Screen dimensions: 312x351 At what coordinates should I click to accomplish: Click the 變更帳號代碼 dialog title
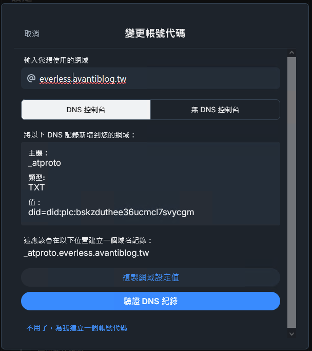[x=155, y=33]
